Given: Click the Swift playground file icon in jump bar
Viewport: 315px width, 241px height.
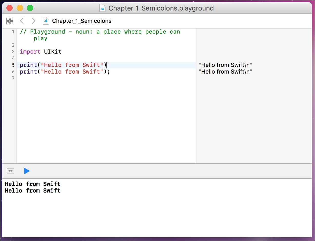Looking at the screenshot, I should (46, 21).
